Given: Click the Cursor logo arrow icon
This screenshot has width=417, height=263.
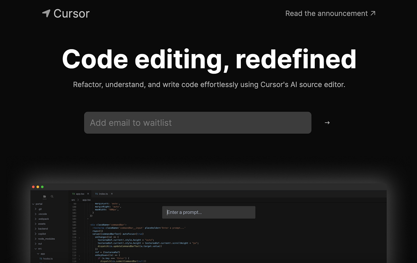Looking at the screenshot, I should (x=46, y=13).
